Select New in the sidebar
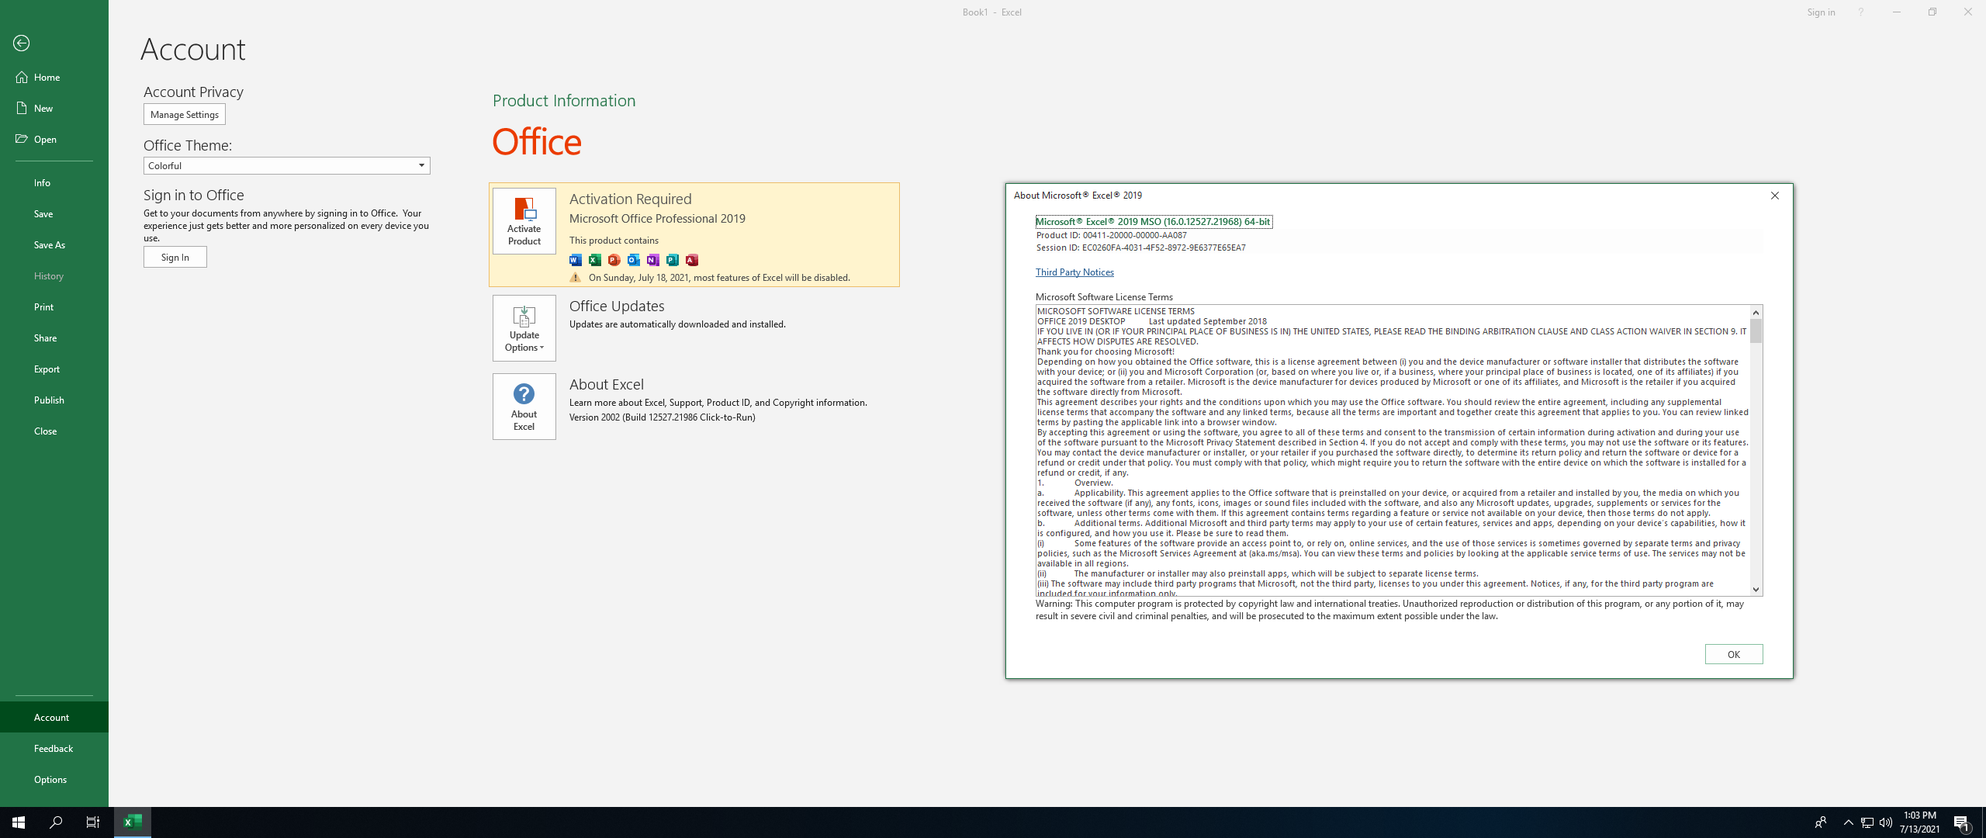This screenshot has width=1986, height=838. coord(54,108)
